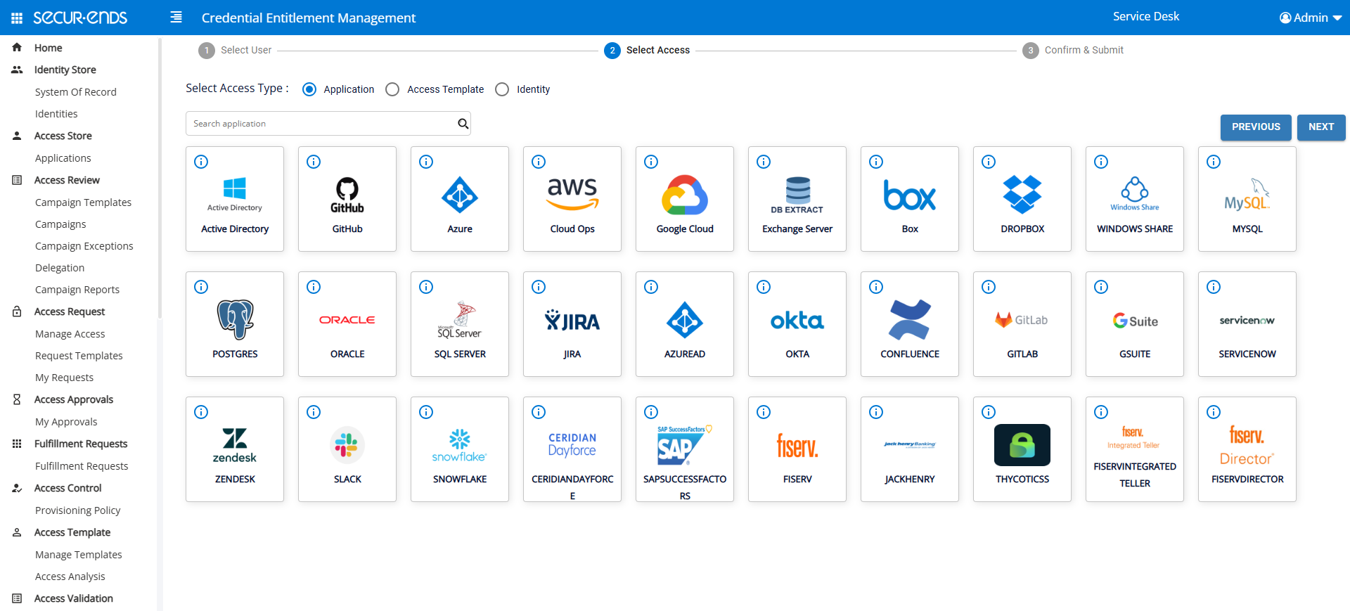This screenshot has height=611, width=1350.
Task: Open info icon on WINDOWS SHARE card
Action: 1101,162
